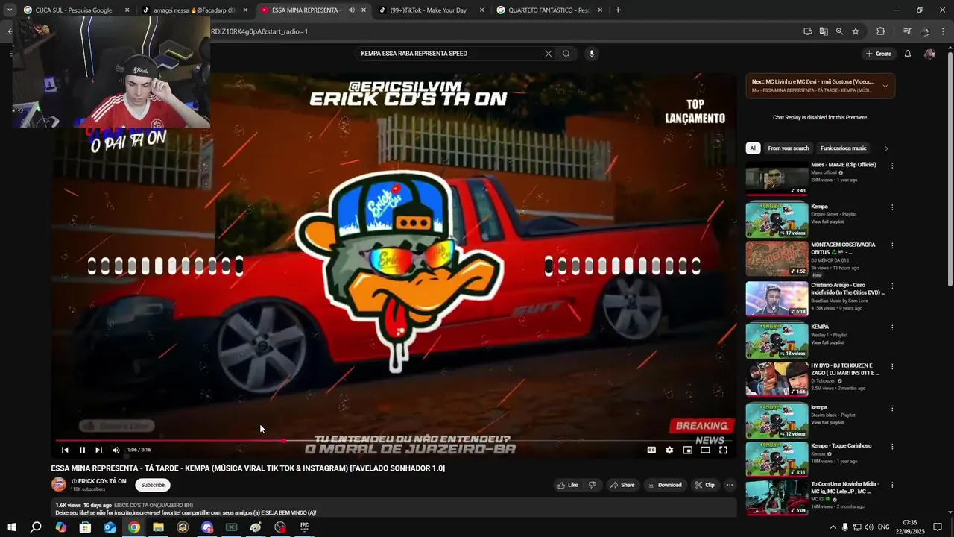Open options for HY BYD DJ TCHOUZEN video

(x=892, y=366)
